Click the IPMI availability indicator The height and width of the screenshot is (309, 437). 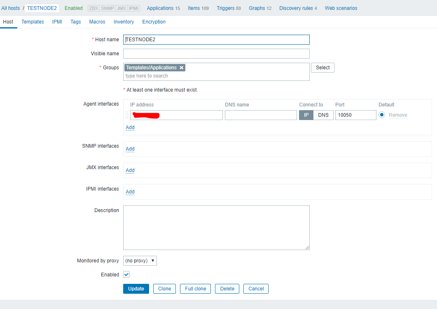[133, 8]
